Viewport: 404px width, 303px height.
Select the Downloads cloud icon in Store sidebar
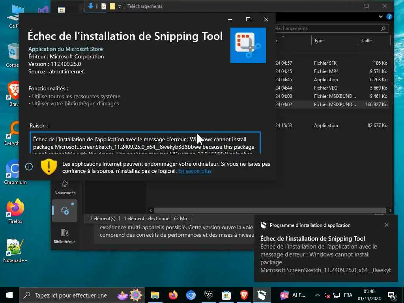coord(65,211)
